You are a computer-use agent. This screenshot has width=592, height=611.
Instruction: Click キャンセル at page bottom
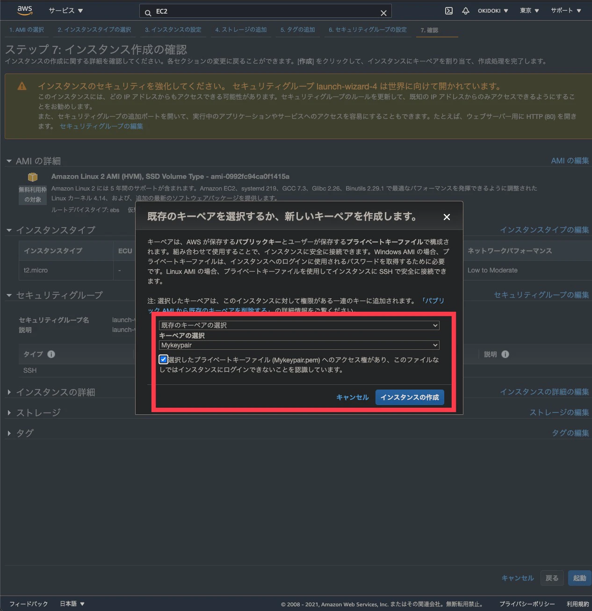518,578
